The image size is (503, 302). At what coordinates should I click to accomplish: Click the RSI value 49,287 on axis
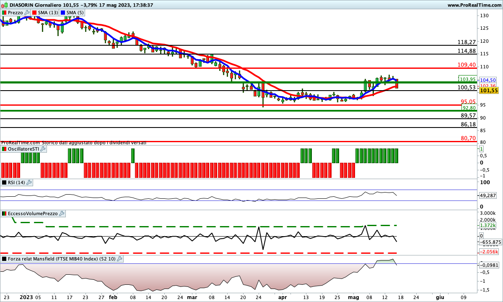[488, 195]
